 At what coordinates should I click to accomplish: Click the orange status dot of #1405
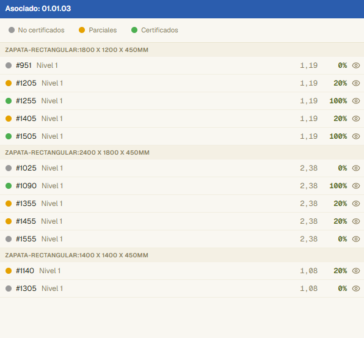[x=9, y=119]
